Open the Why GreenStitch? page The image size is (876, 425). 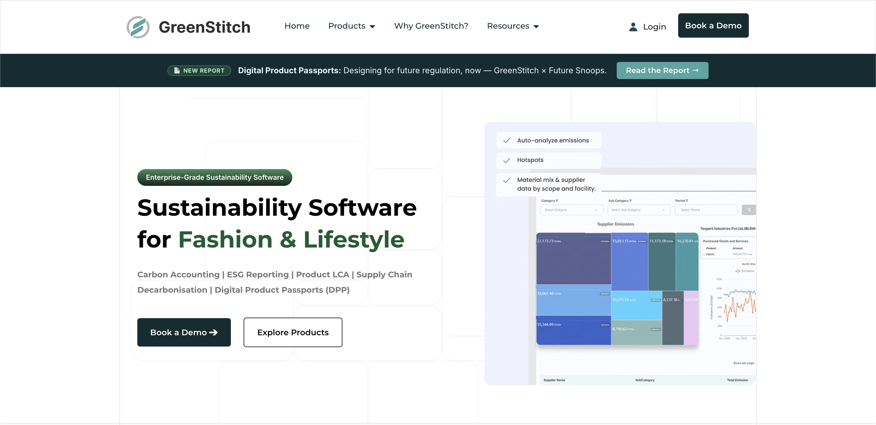coord(431,26)
